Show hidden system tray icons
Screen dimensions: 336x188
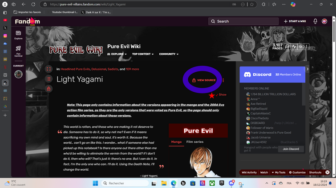click(267, 183)
